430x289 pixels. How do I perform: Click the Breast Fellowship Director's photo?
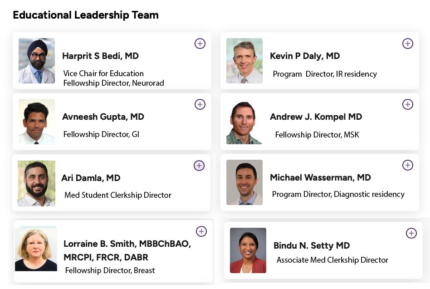pos(36,249)
